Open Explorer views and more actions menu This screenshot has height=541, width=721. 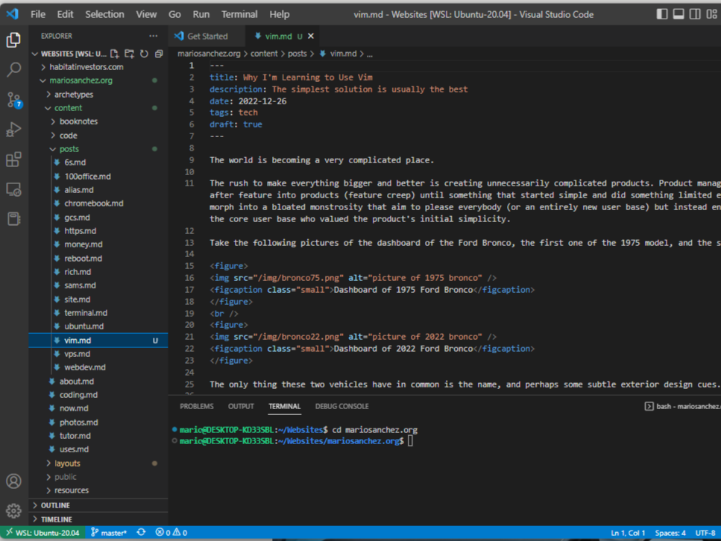(153, 36)
